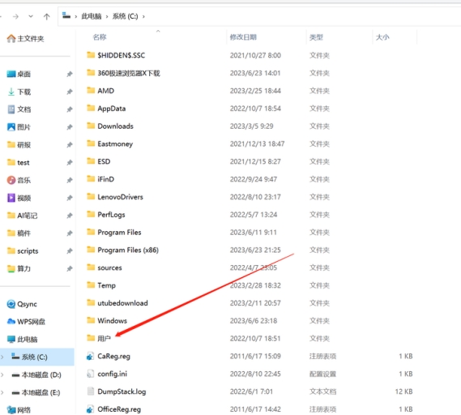Toggle the pin beside 图片
The height and width of the screenshot is (415, 461).
coord(70,127)
